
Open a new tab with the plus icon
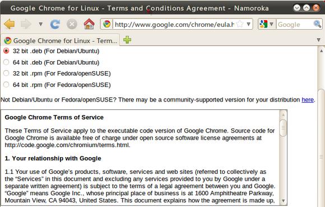(127, 40)
